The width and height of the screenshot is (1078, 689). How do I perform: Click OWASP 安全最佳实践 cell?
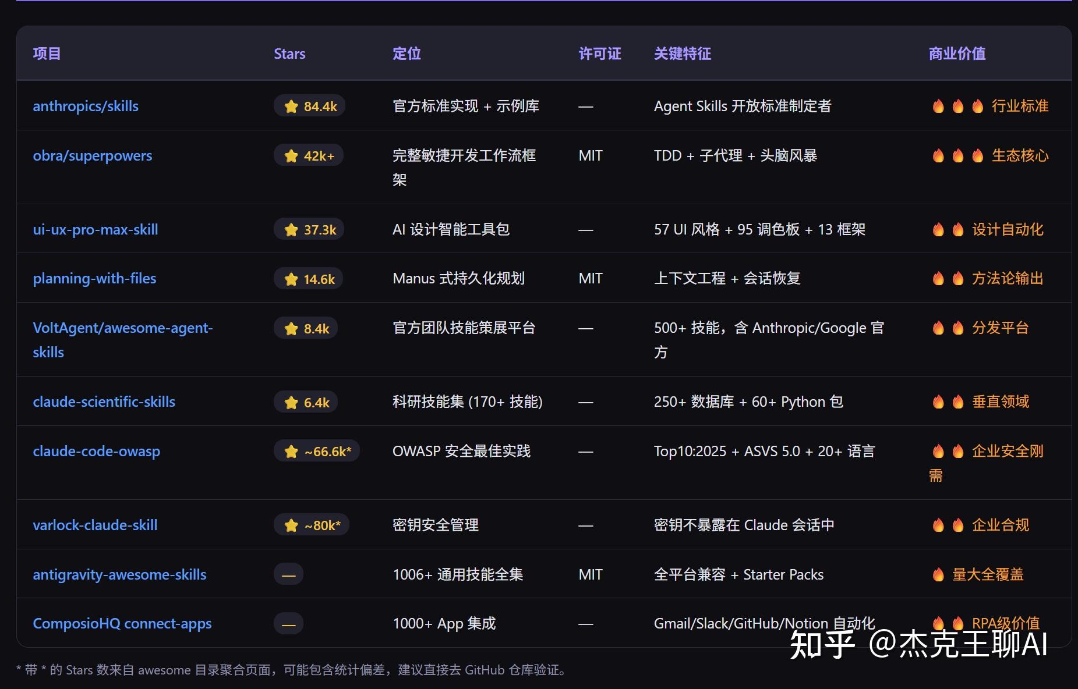pyautogui.click(x=462, y=451)
